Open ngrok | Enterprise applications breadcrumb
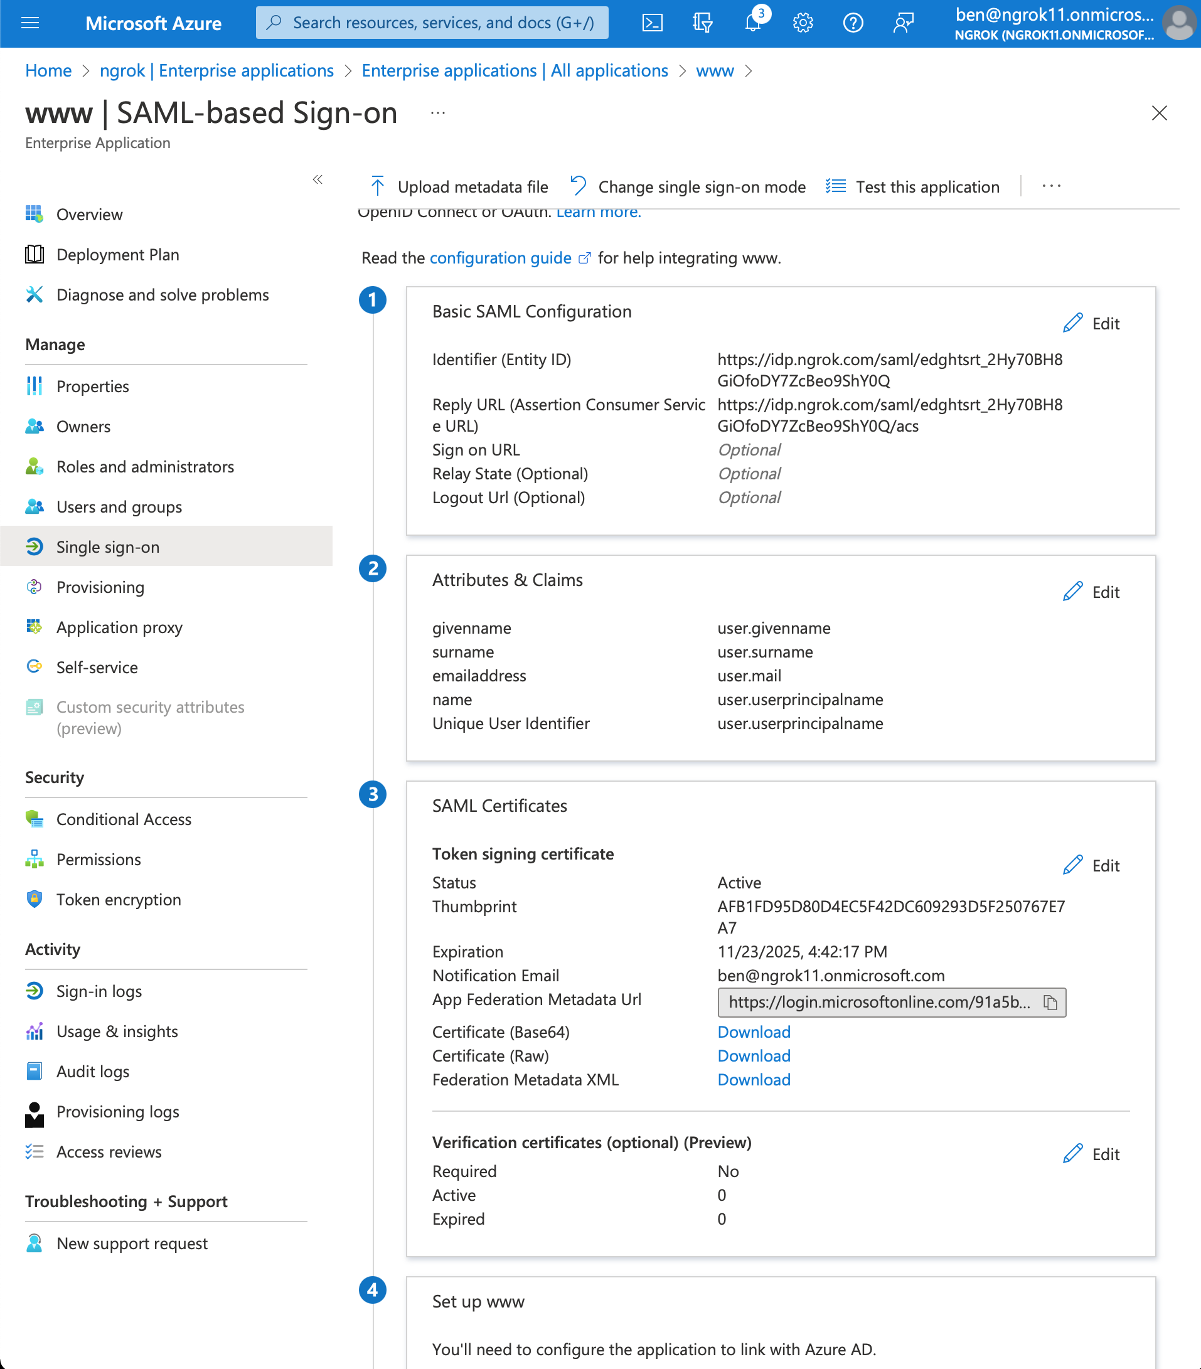This screenshot has width=1201, height=1369. pos(216,70)
